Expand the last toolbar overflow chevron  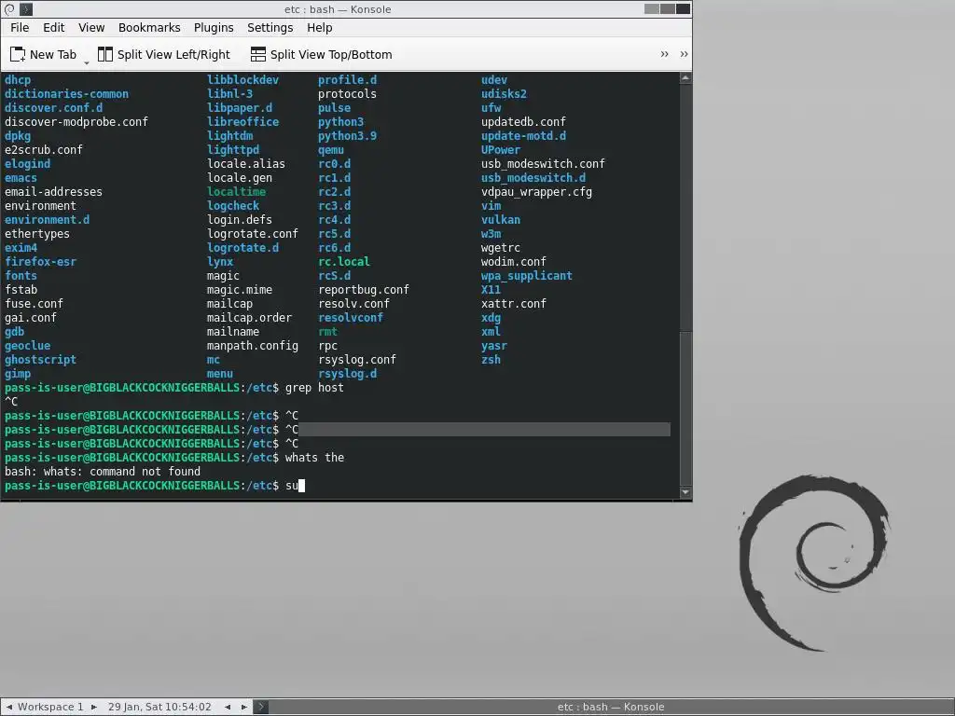tap(684, 54)
